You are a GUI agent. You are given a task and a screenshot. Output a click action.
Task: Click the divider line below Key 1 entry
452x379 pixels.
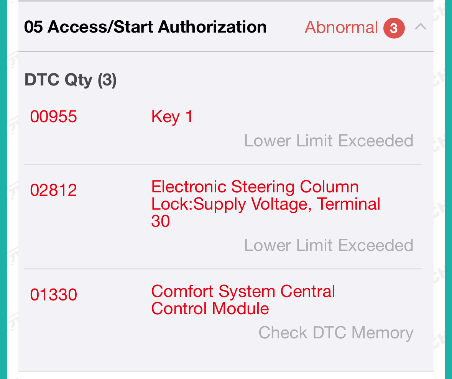223,164
